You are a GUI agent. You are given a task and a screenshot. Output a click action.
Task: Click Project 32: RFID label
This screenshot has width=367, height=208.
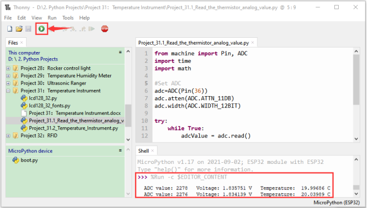pyautogui.click(x=39, y=136)
